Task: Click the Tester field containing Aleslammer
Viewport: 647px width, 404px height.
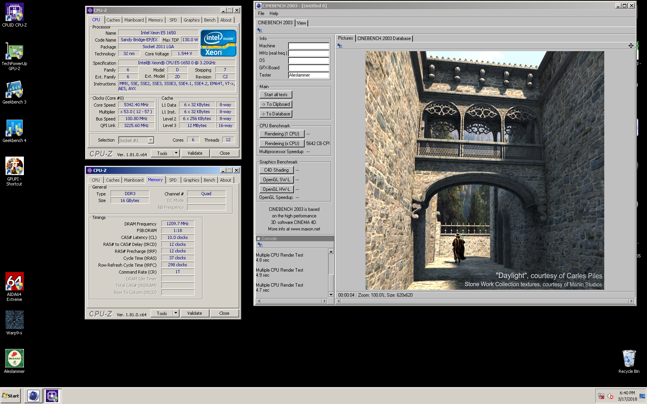Action: point(309,75)
